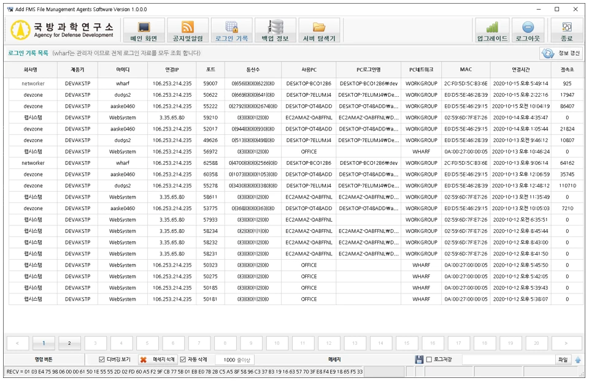Screen dimensions: 589x381
Task: Click the port 50275 cell
Action: click(210, 276)
